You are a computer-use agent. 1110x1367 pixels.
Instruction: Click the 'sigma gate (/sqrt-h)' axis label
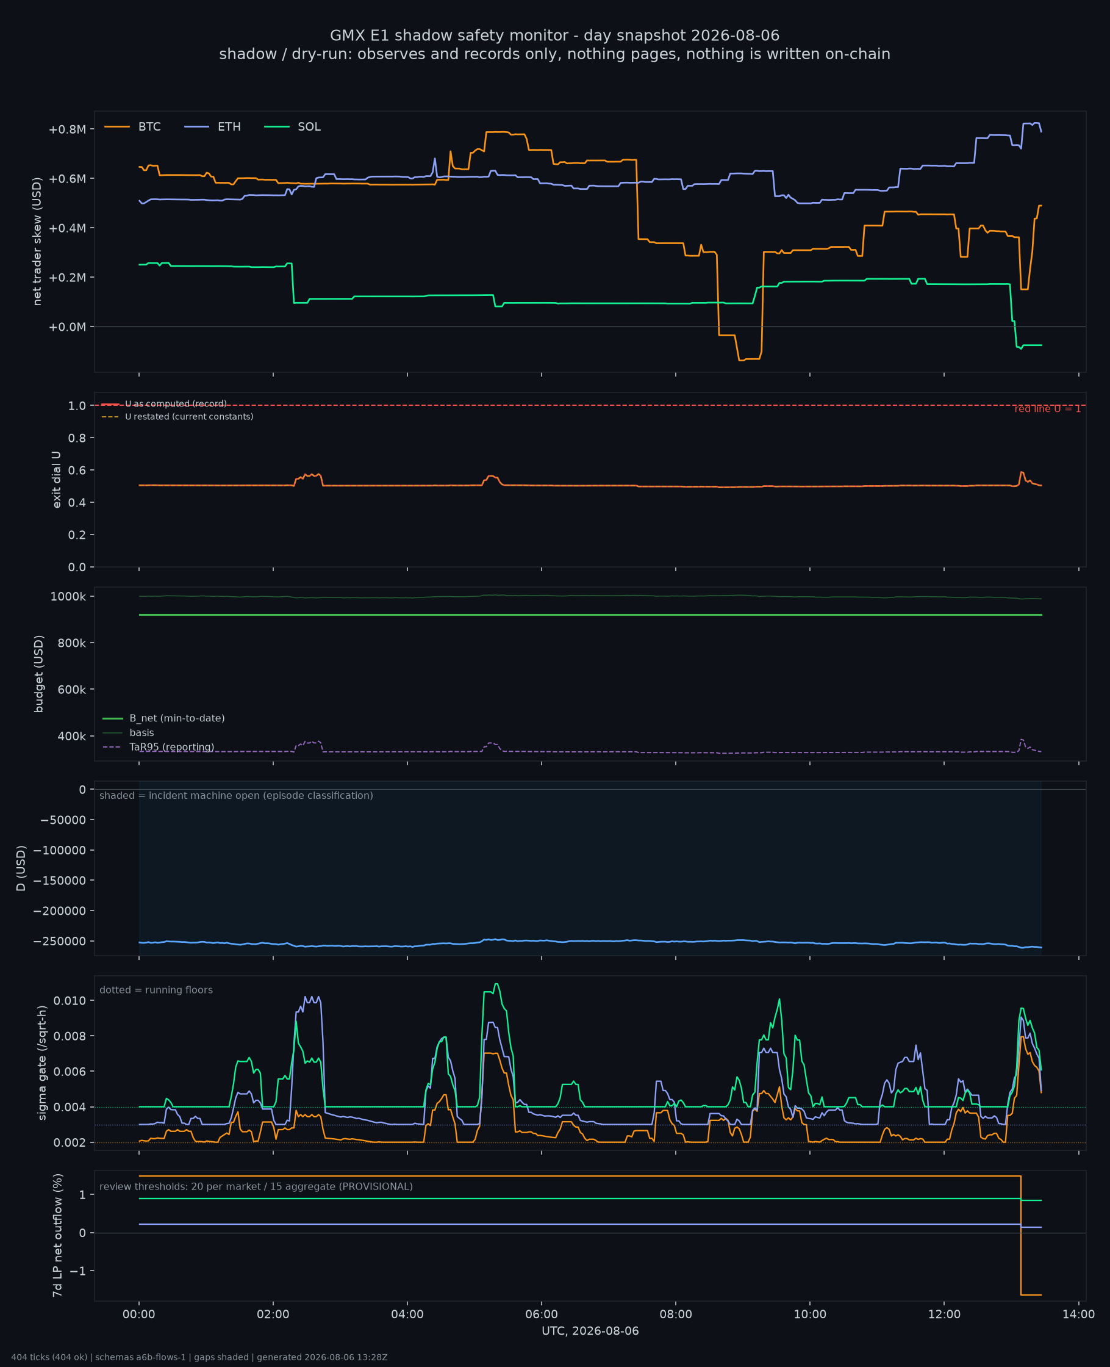point(42,1062)
